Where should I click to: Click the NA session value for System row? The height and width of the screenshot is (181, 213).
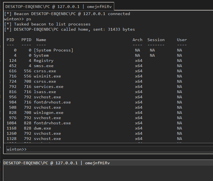tap(152, 55)
